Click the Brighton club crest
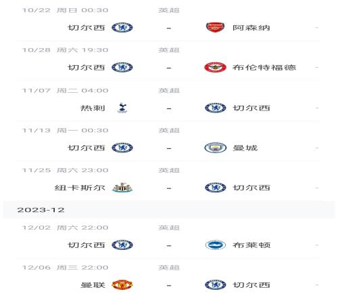The width and height of the screenshot is (338, 298). 215,245
